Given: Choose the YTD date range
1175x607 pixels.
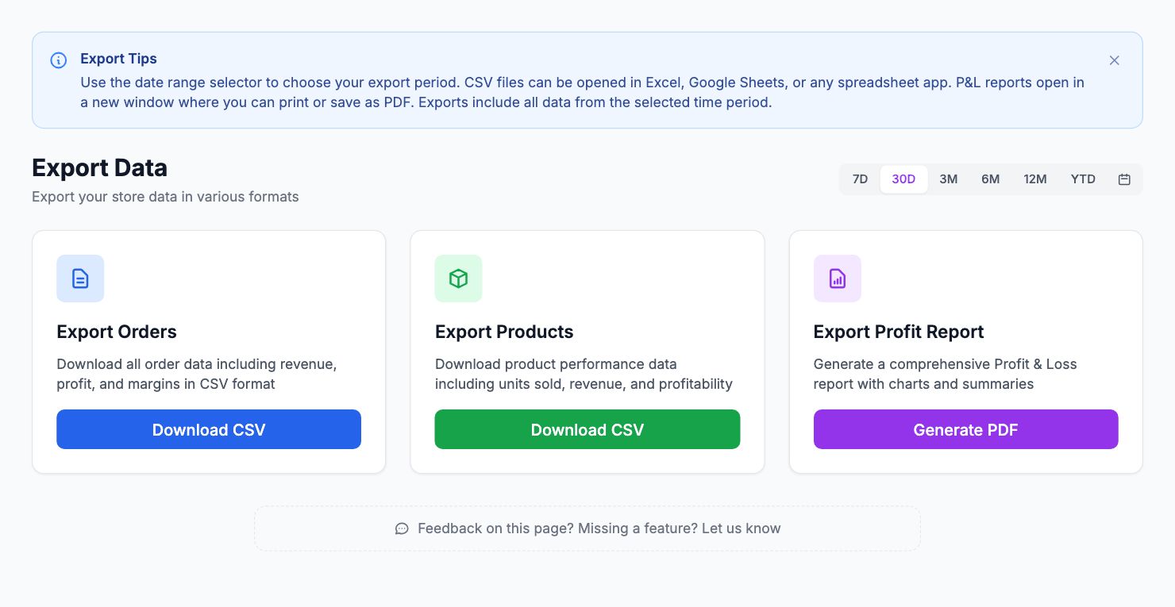Looking at the screenshot, I should coord(1083,179).
